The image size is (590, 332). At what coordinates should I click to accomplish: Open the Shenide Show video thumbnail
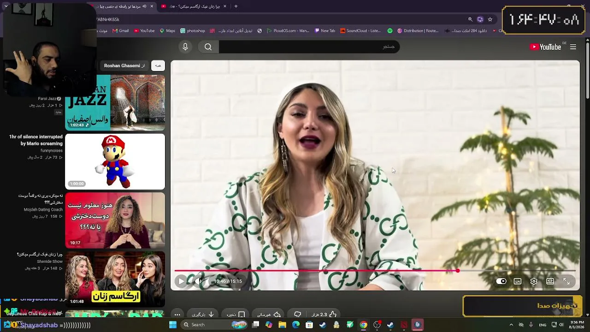(115, 279)
